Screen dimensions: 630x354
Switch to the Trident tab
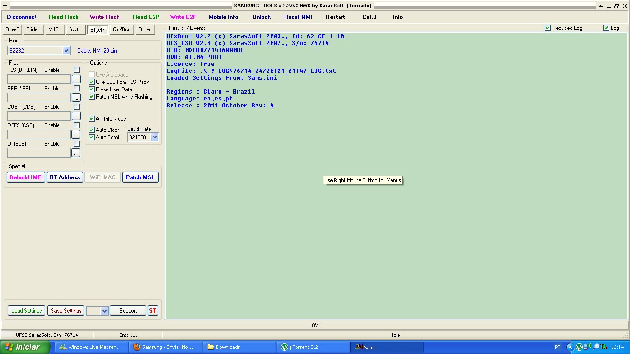click(34, 29)
